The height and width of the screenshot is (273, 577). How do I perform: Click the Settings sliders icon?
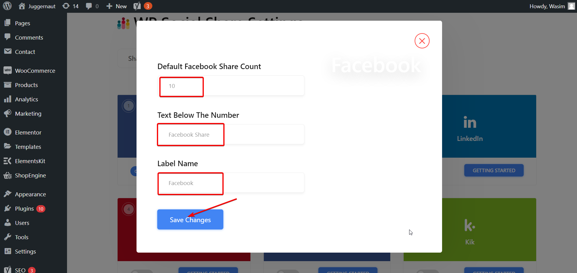coord(8,251)
